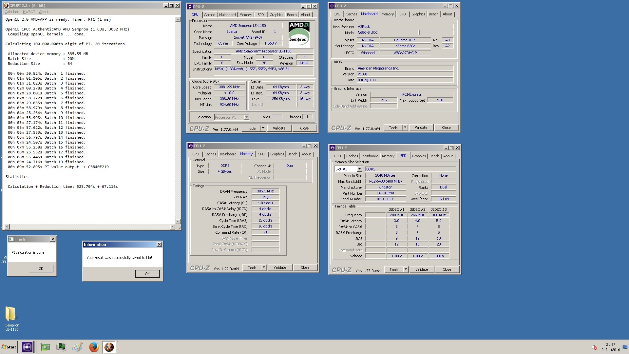Click the GPUPI window title icon
The image size is (629, 354).
[6, 6]
